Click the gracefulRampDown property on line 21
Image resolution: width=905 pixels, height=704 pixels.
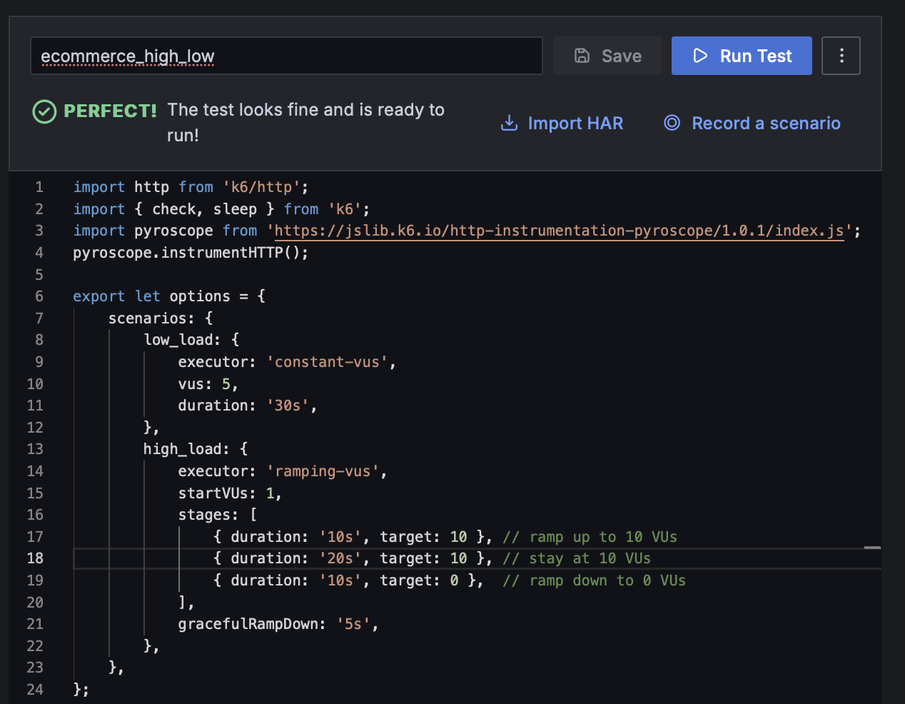coord(247,624)
